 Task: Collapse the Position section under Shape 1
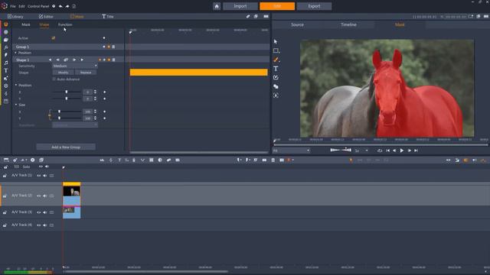pos(16,85)
